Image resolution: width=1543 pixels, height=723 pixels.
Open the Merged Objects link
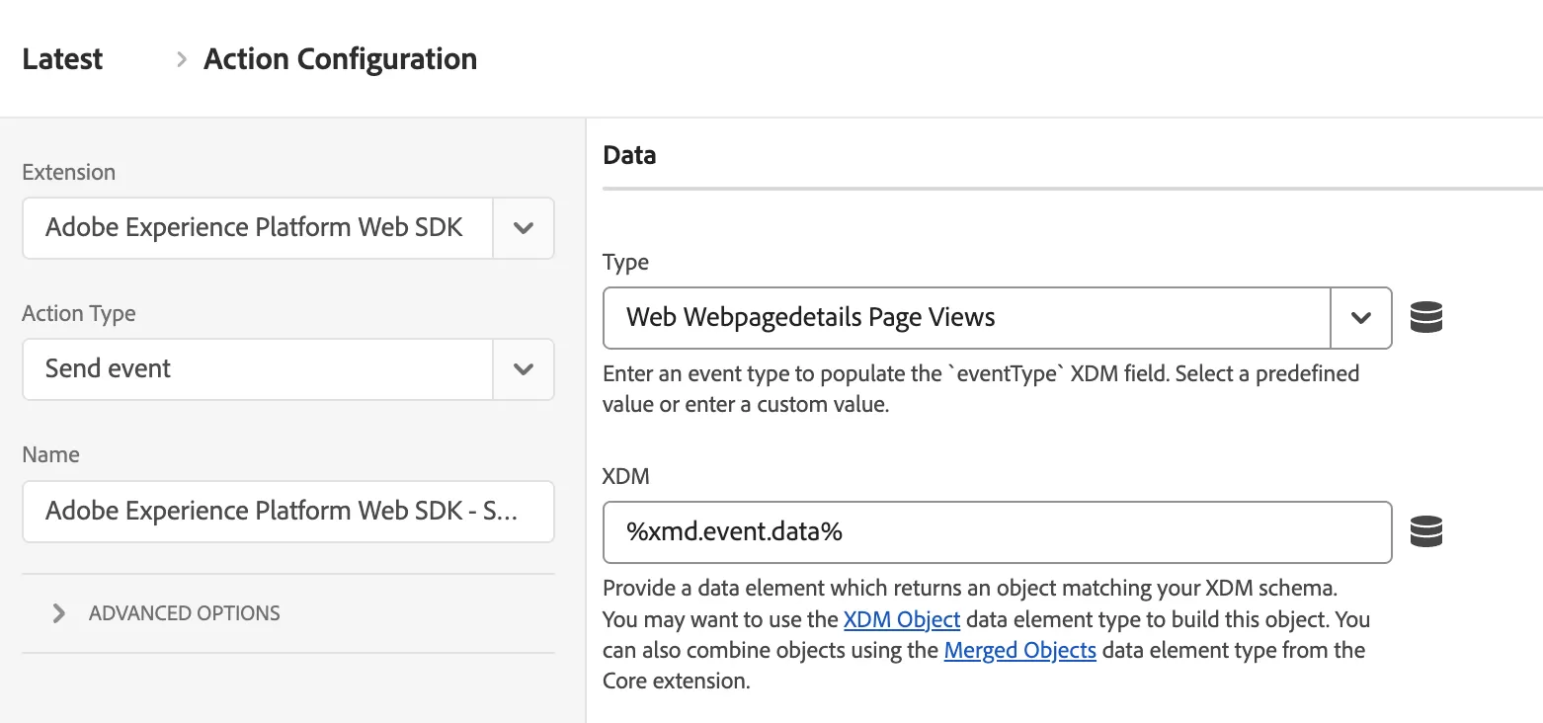(1020, 650)
